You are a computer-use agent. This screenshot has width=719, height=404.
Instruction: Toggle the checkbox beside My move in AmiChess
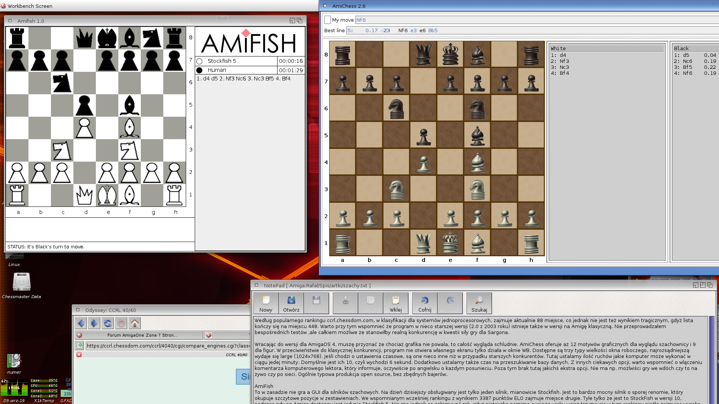coord(327,20)
